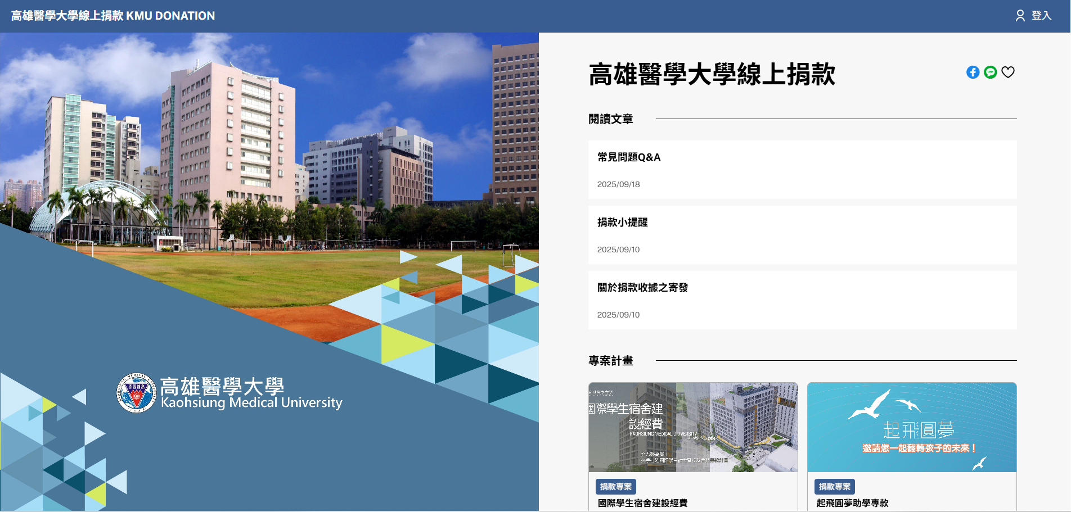Click the 閱讀文章 section heading

pyautogui.click(x=611, y=119)
